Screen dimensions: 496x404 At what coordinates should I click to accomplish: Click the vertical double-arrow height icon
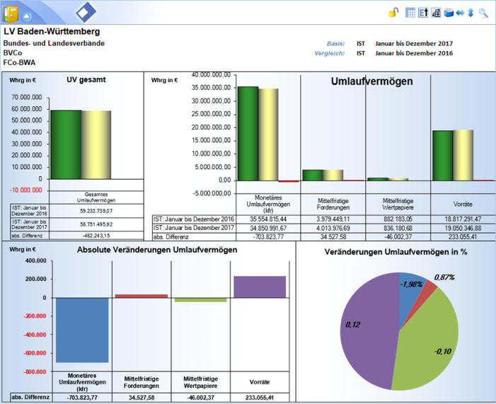point(471,13)
